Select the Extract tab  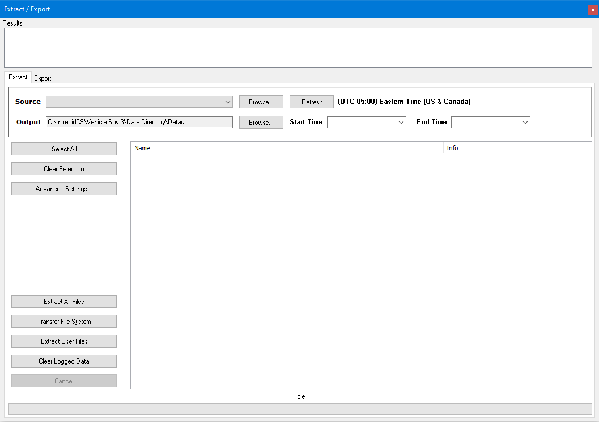click(x=18, y=77)
